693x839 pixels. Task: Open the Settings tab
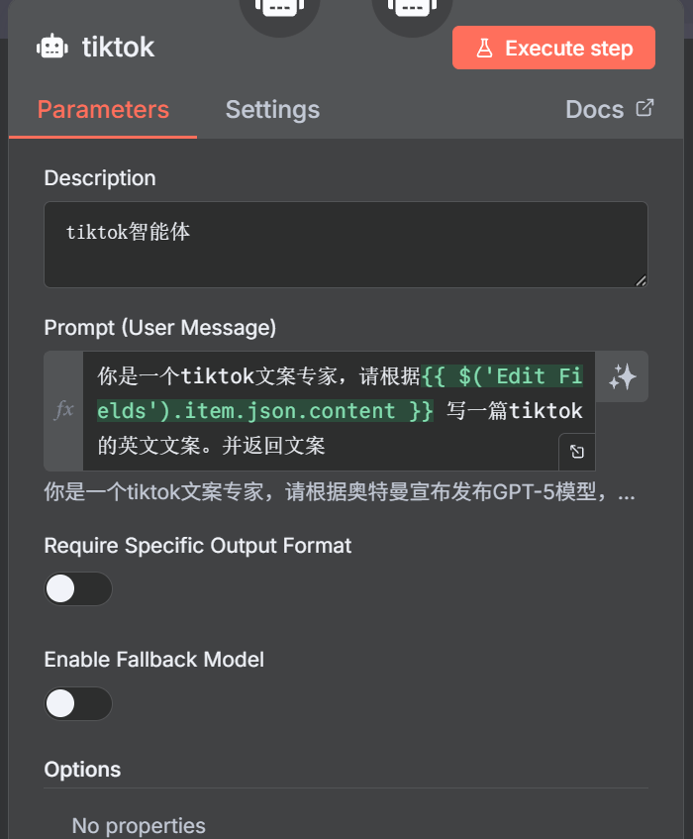(272, 110)
